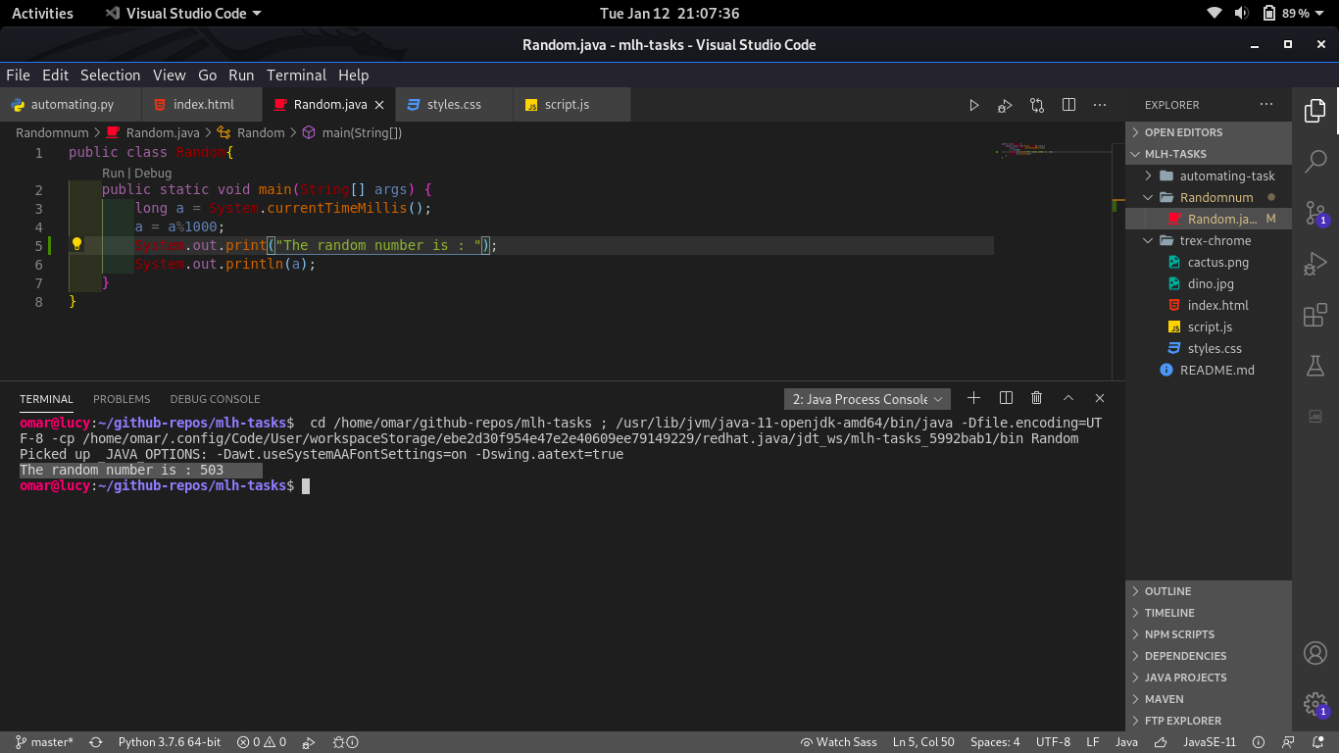Viewport: 1339px width, 753px height.
Task: Click the master branch status button
Action: click(x=45, y=742)
